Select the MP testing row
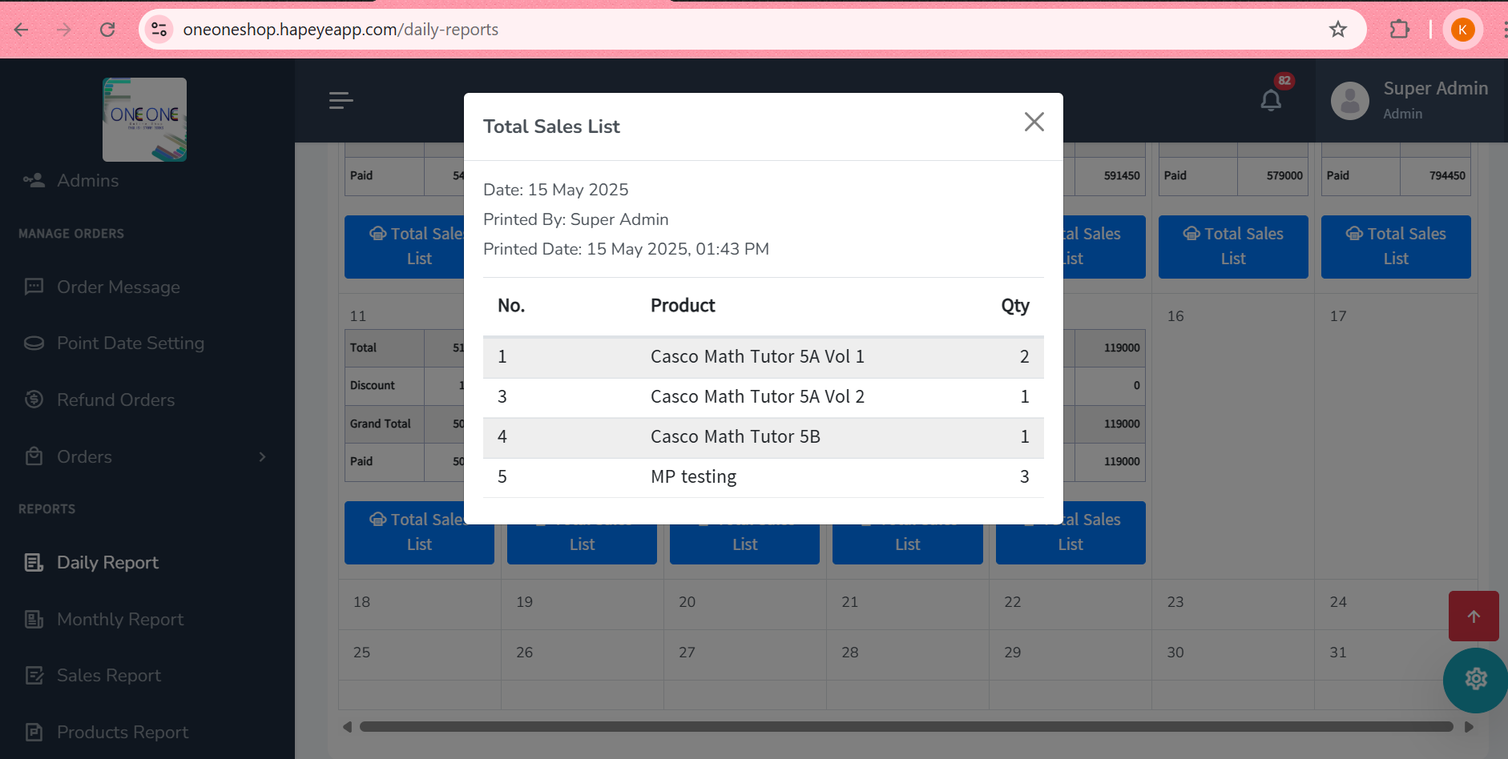The height and width of the screenshot is (759, 1508). 763,477
